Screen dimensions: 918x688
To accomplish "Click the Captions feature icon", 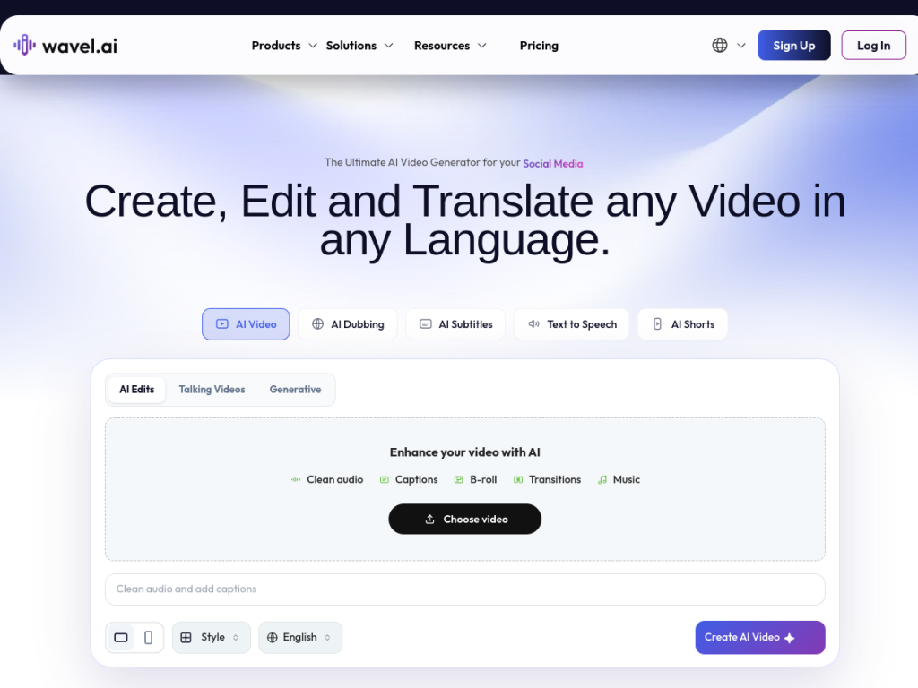I will click(384, 480).
